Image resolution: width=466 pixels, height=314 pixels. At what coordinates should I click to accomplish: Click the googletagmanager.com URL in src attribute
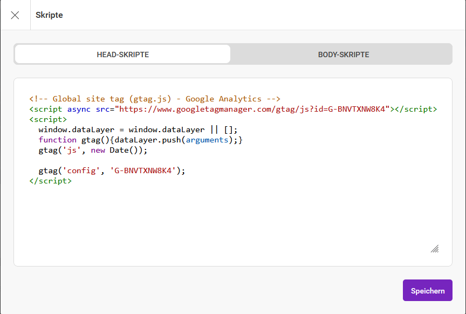pos(252,109)
